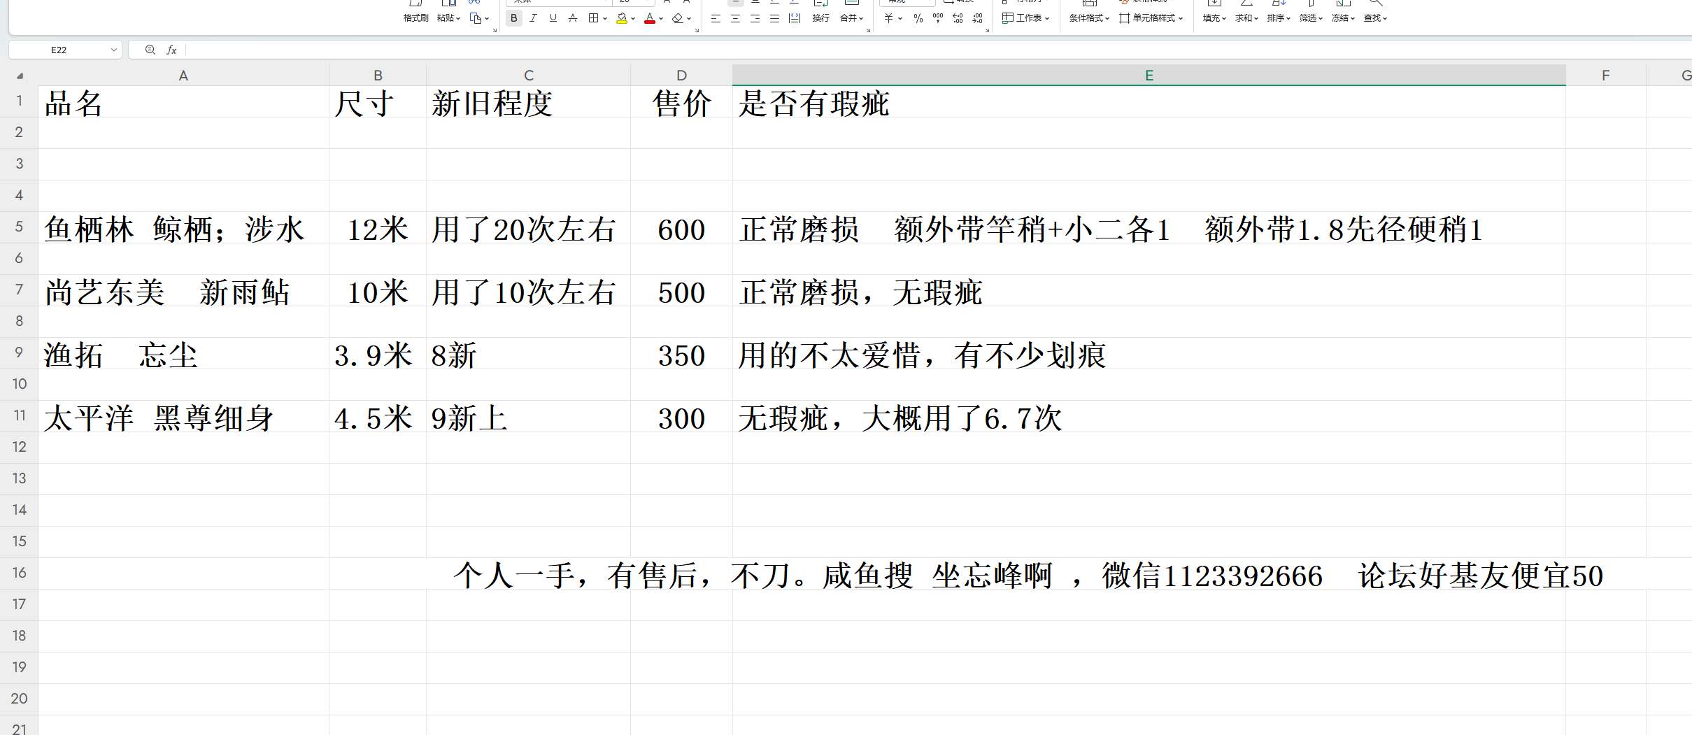
Task: Click the eraser clear icon
Action: click(x=678, y=18)
